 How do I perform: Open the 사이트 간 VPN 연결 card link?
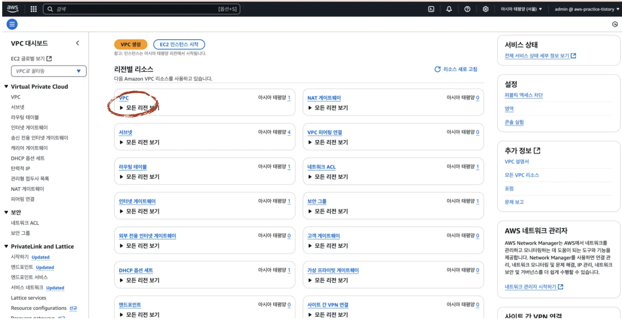[x=328, y=305]
